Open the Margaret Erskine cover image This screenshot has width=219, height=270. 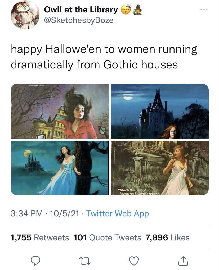(159, 168)
